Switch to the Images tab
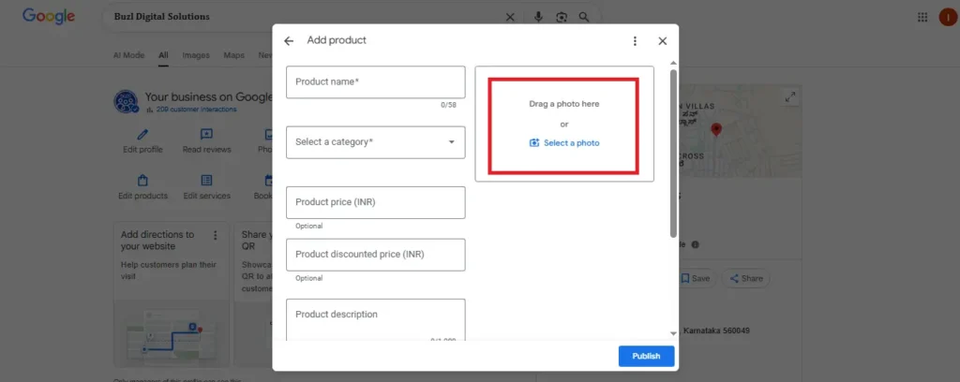The image size is (960, 382). pos(196,55)
